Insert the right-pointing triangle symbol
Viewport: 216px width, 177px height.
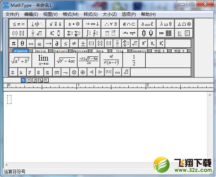(100, 72)
